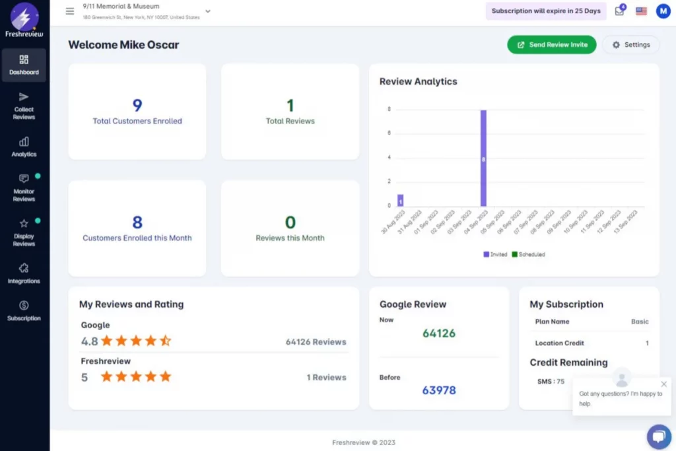The image size is (676, 451).
Task: Select the Collect Reviews sidebar icon
Action: tap(24, 106)
